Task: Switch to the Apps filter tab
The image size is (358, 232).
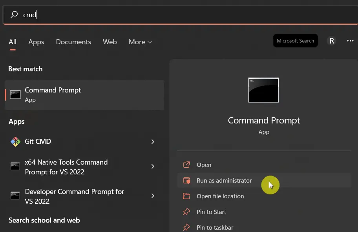Action: coord(36,42)
